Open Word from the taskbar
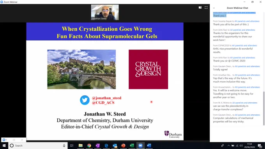Viewport: 265px width, 149px height. (x=149, y=145)
